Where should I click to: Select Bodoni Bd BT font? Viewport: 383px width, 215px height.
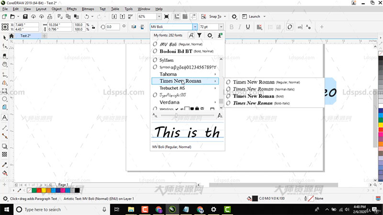(187, 52)
